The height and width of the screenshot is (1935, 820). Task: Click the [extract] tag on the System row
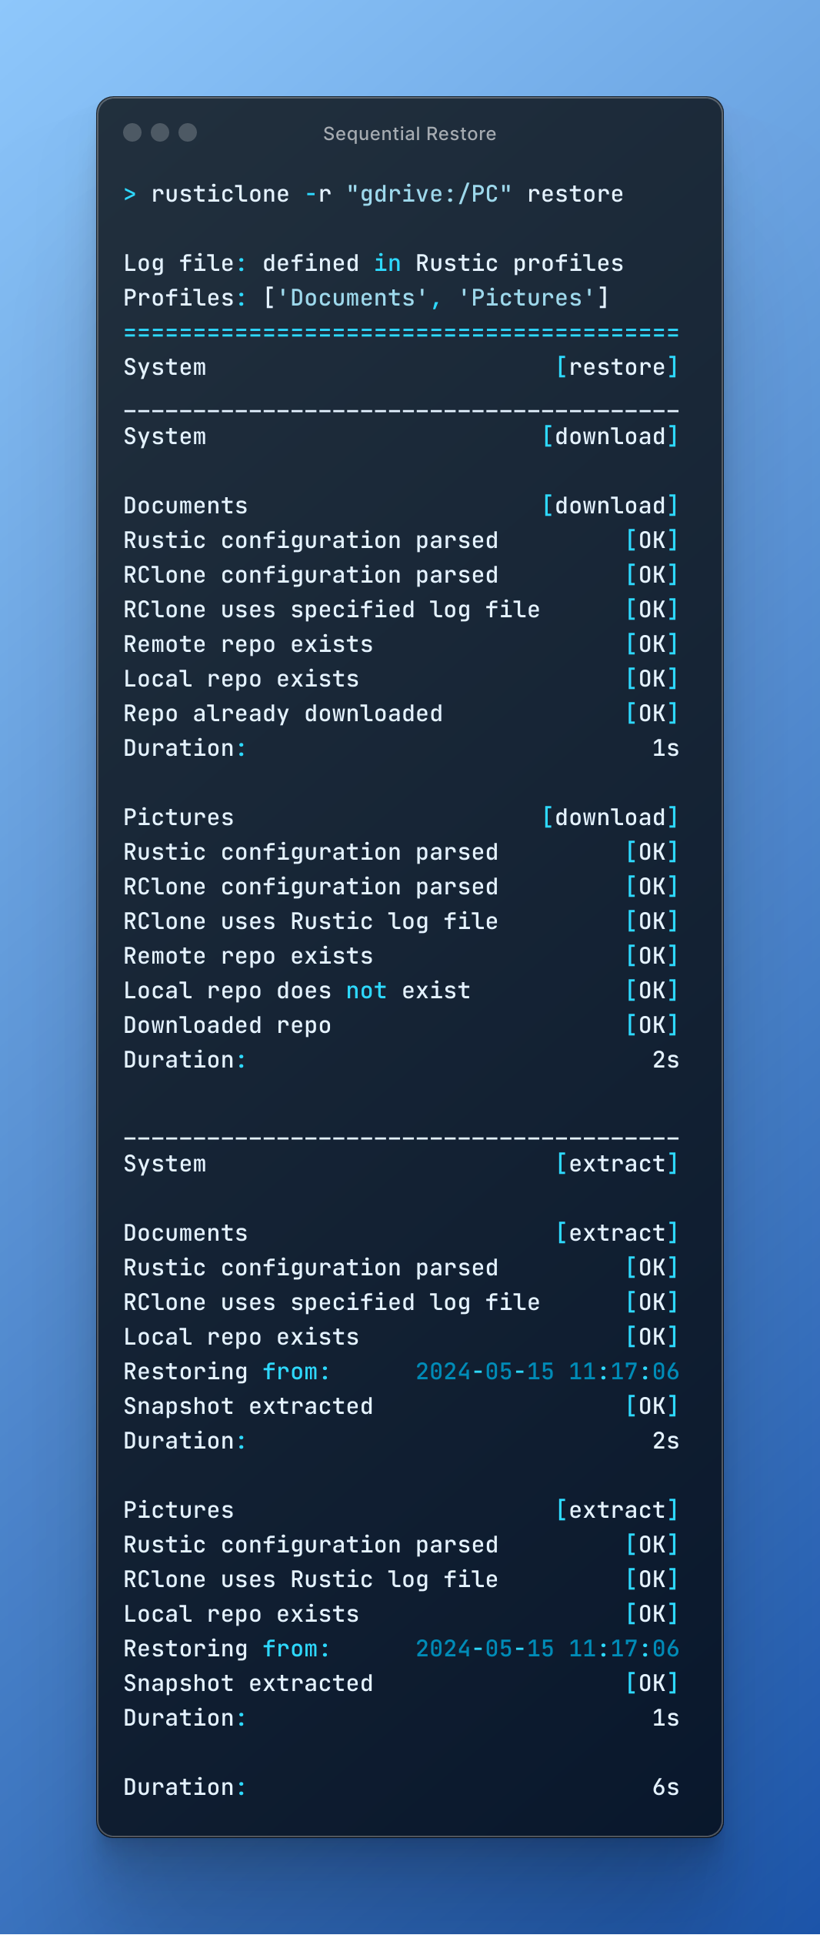[x=617, y=1164]
